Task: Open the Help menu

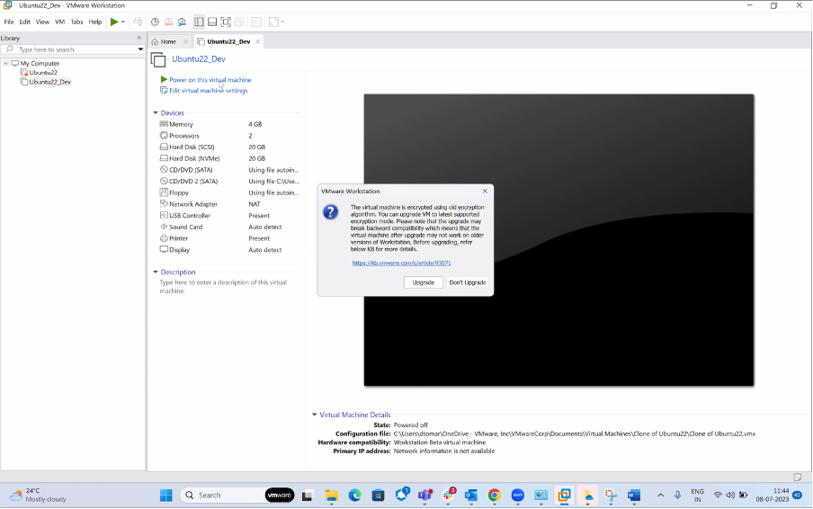Action: (95, 22)
